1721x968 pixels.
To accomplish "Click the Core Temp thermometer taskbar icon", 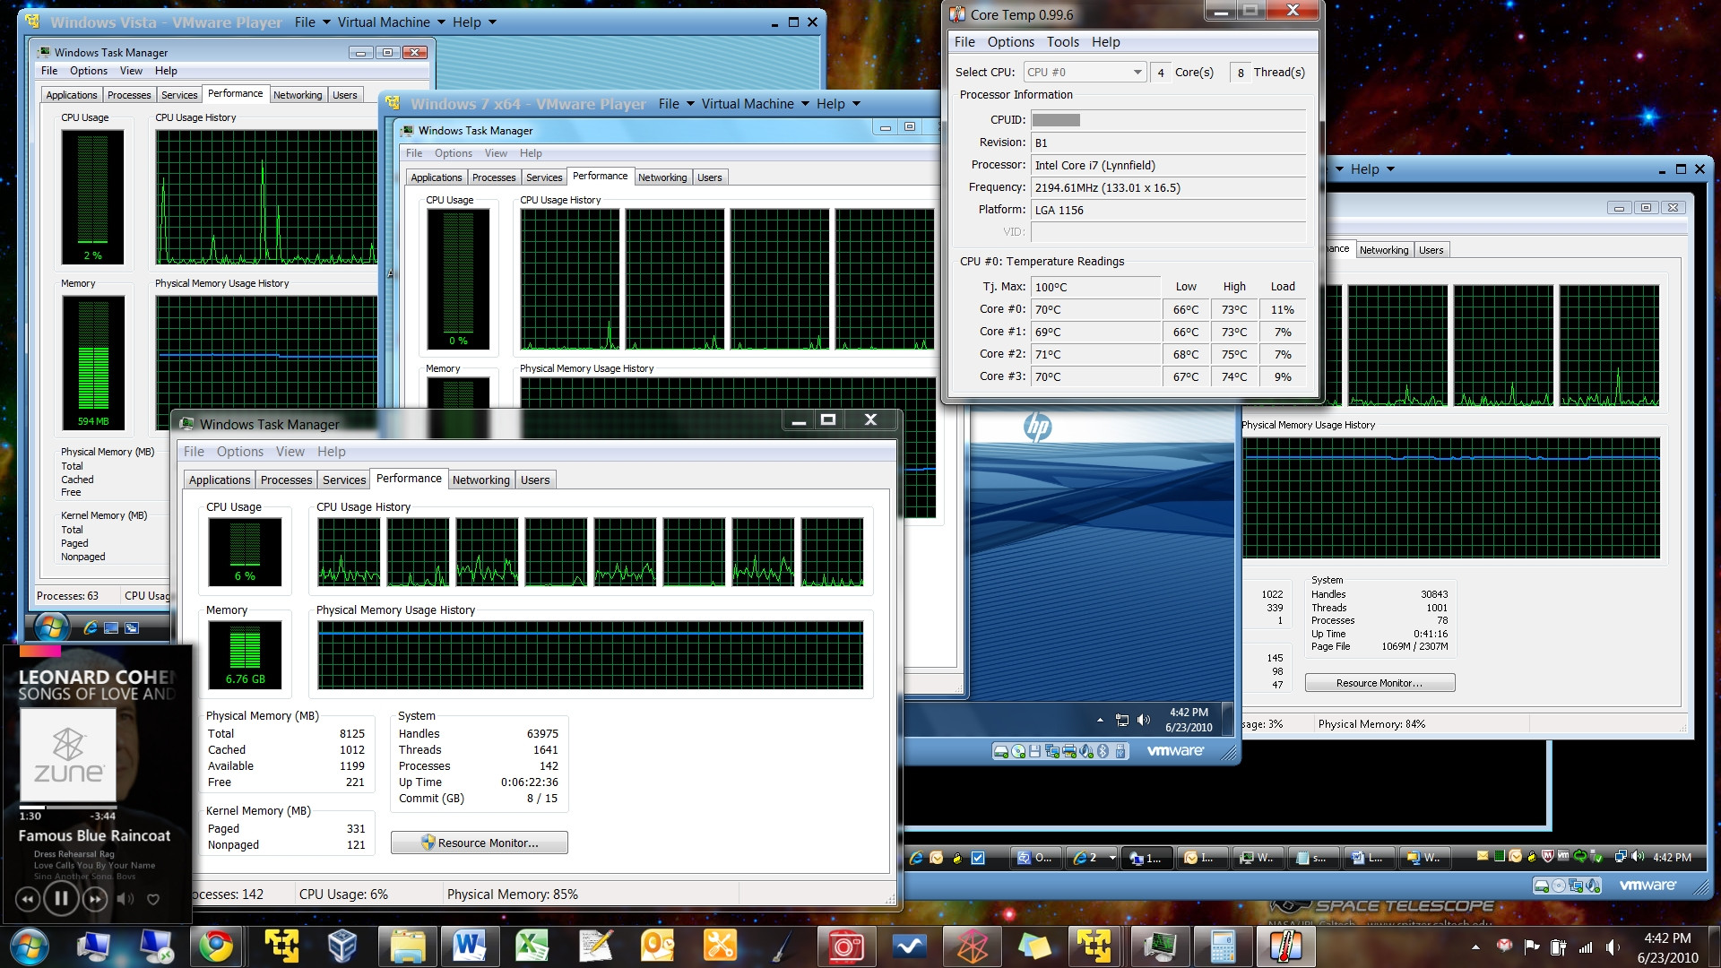I will (x=1284, y=946).
